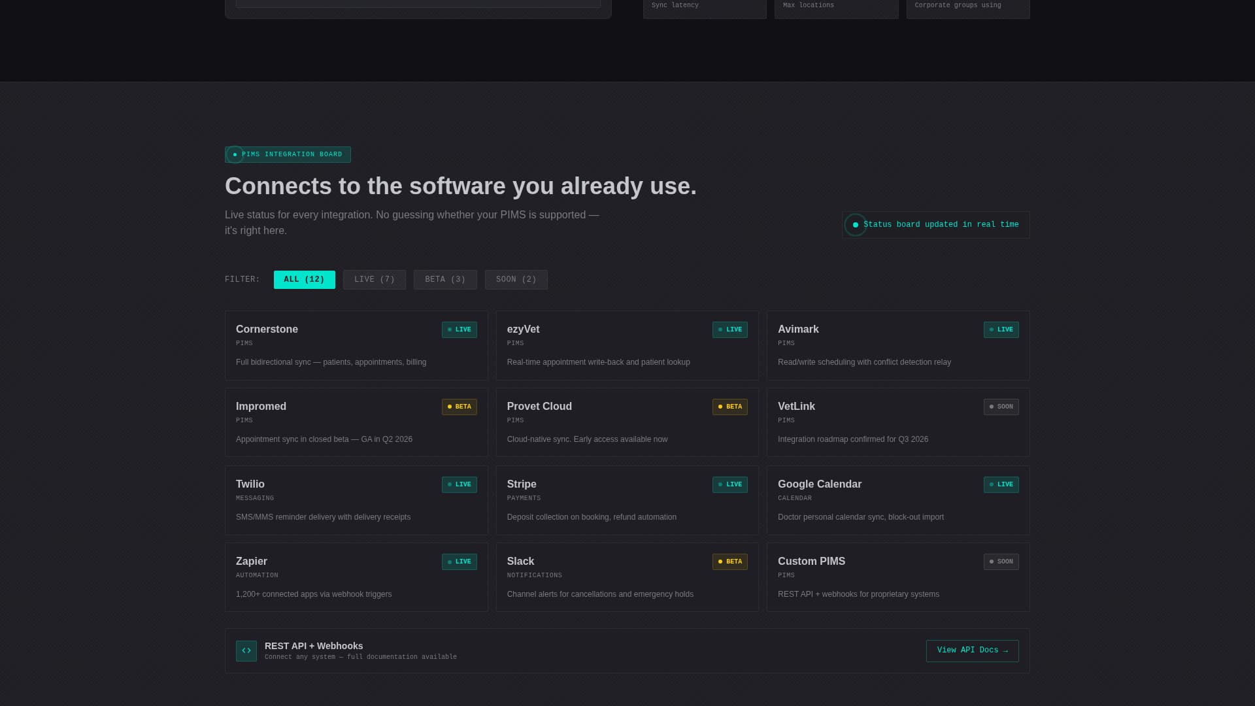Click 'Appointment sync in closed beta' description
1255x706 pixels.
coord(324,439)
